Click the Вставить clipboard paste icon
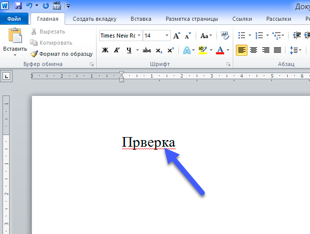The width and height of the screenshot is (310, 234). [15, 36]
